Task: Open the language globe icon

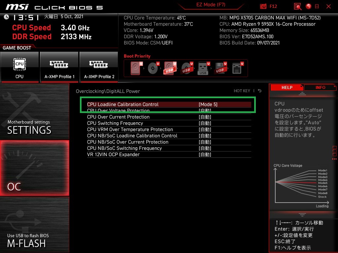Action: point(309,7)
